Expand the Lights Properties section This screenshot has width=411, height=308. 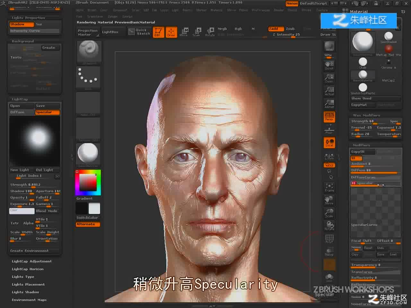tap(28, 18)
